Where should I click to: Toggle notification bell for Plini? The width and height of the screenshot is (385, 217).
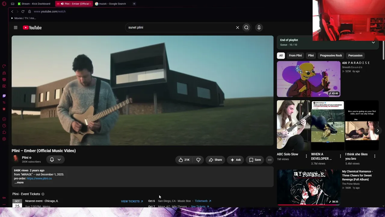(52, 159)
